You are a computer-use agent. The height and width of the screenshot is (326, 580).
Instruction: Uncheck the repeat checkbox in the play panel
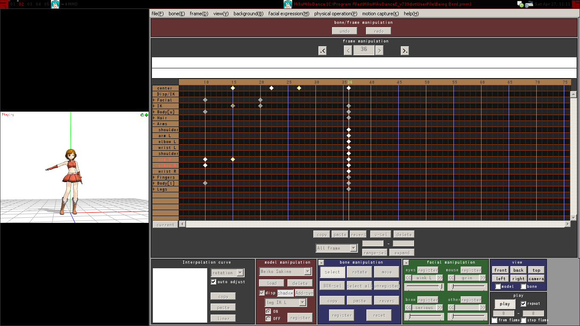click(524, 304)
